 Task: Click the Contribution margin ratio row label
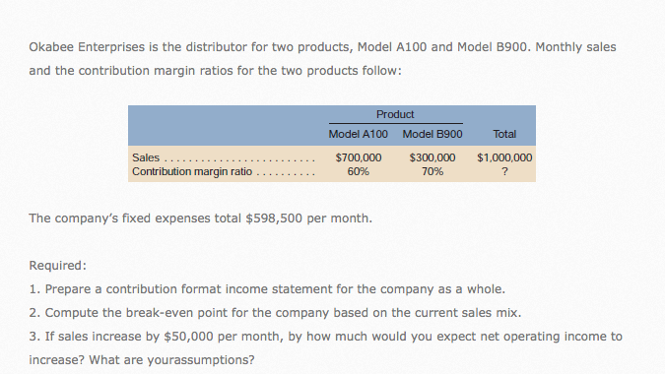click(192, 171)
